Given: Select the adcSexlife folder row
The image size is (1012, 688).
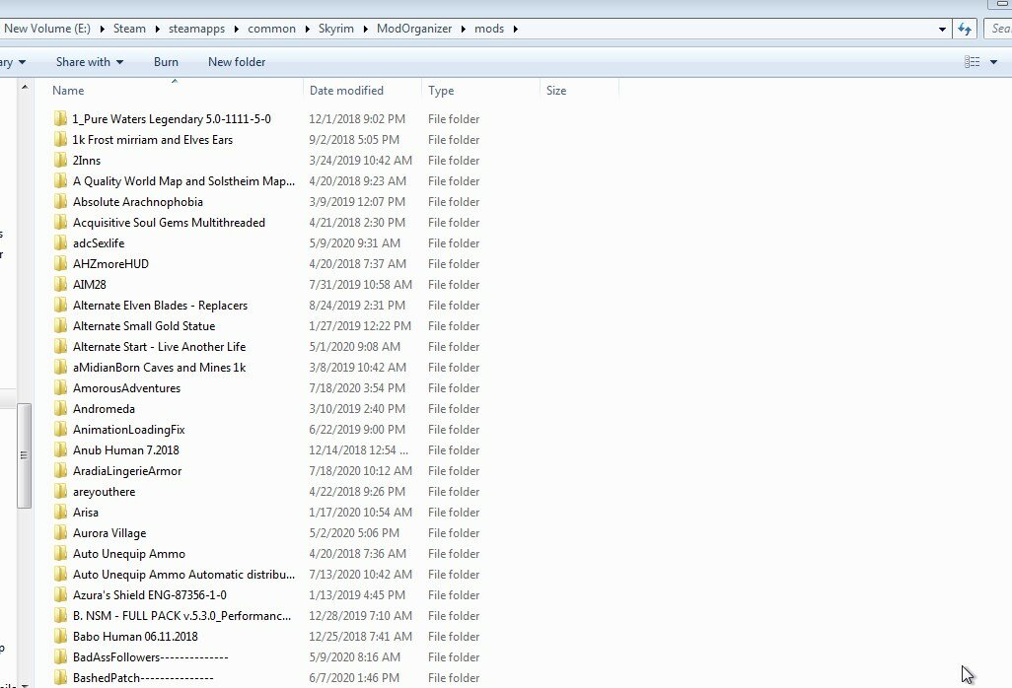Looking at the screenshot, I should [98, 242].
